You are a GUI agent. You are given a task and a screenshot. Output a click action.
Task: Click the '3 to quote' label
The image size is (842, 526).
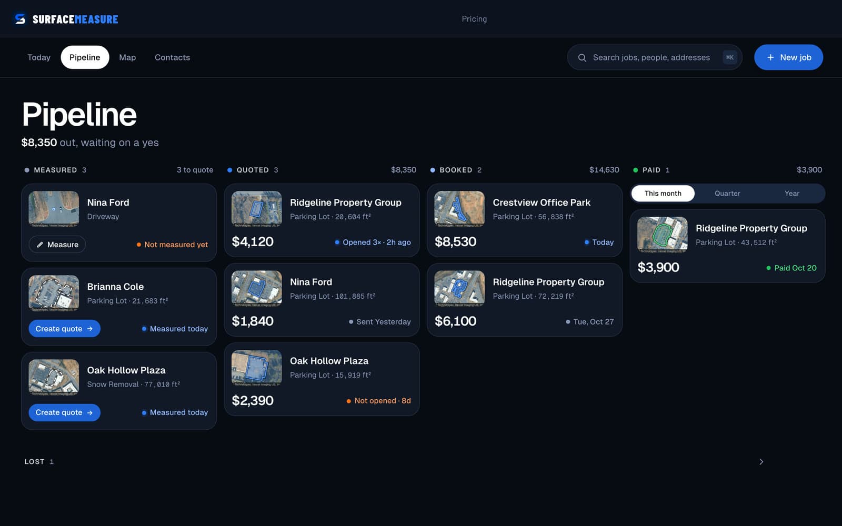[x=195, y=170]
